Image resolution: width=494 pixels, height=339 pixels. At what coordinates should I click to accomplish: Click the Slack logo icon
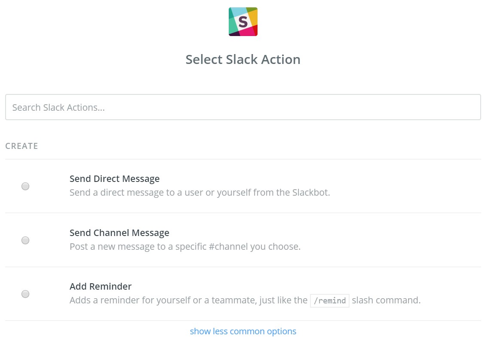[x=243, y=21]
